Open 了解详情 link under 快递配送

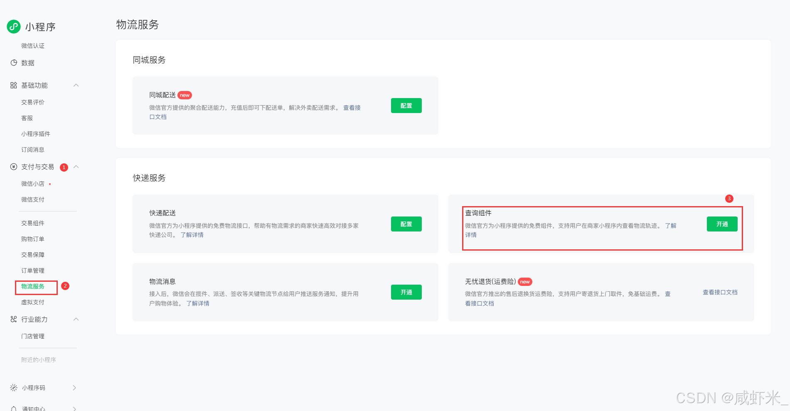(x=192, y=235)
